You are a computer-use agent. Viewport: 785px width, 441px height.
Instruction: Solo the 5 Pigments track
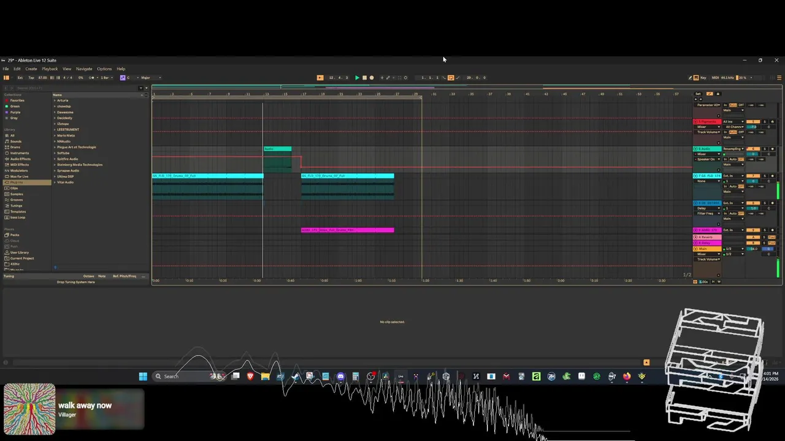point(765,122)
